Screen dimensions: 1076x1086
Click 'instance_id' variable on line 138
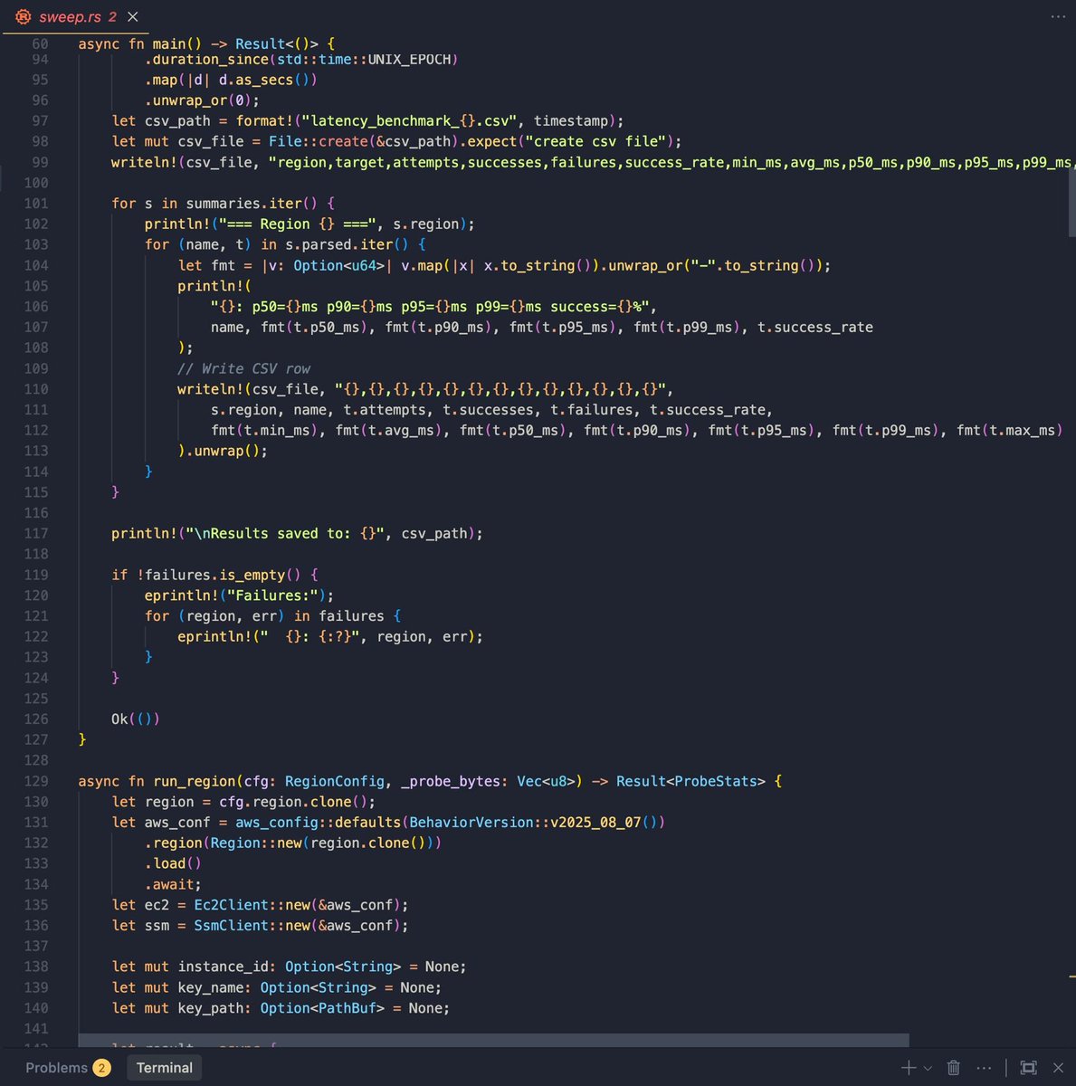click(223, 967)
